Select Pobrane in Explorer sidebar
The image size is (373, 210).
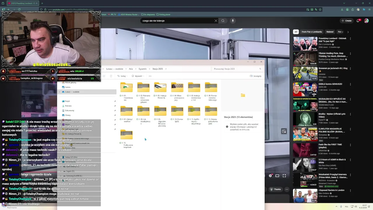68,106
